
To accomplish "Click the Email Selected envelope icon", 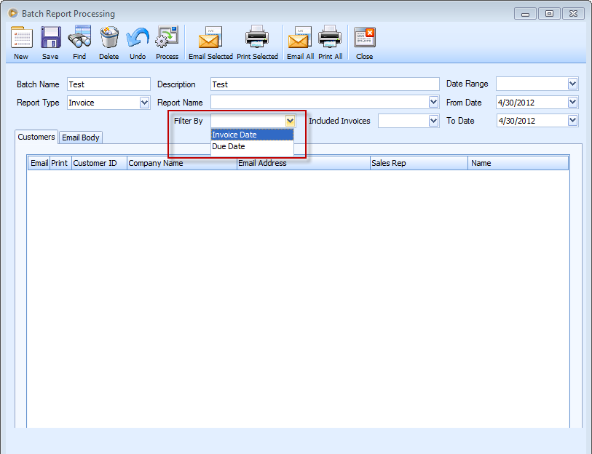I will tap(210, 38).
